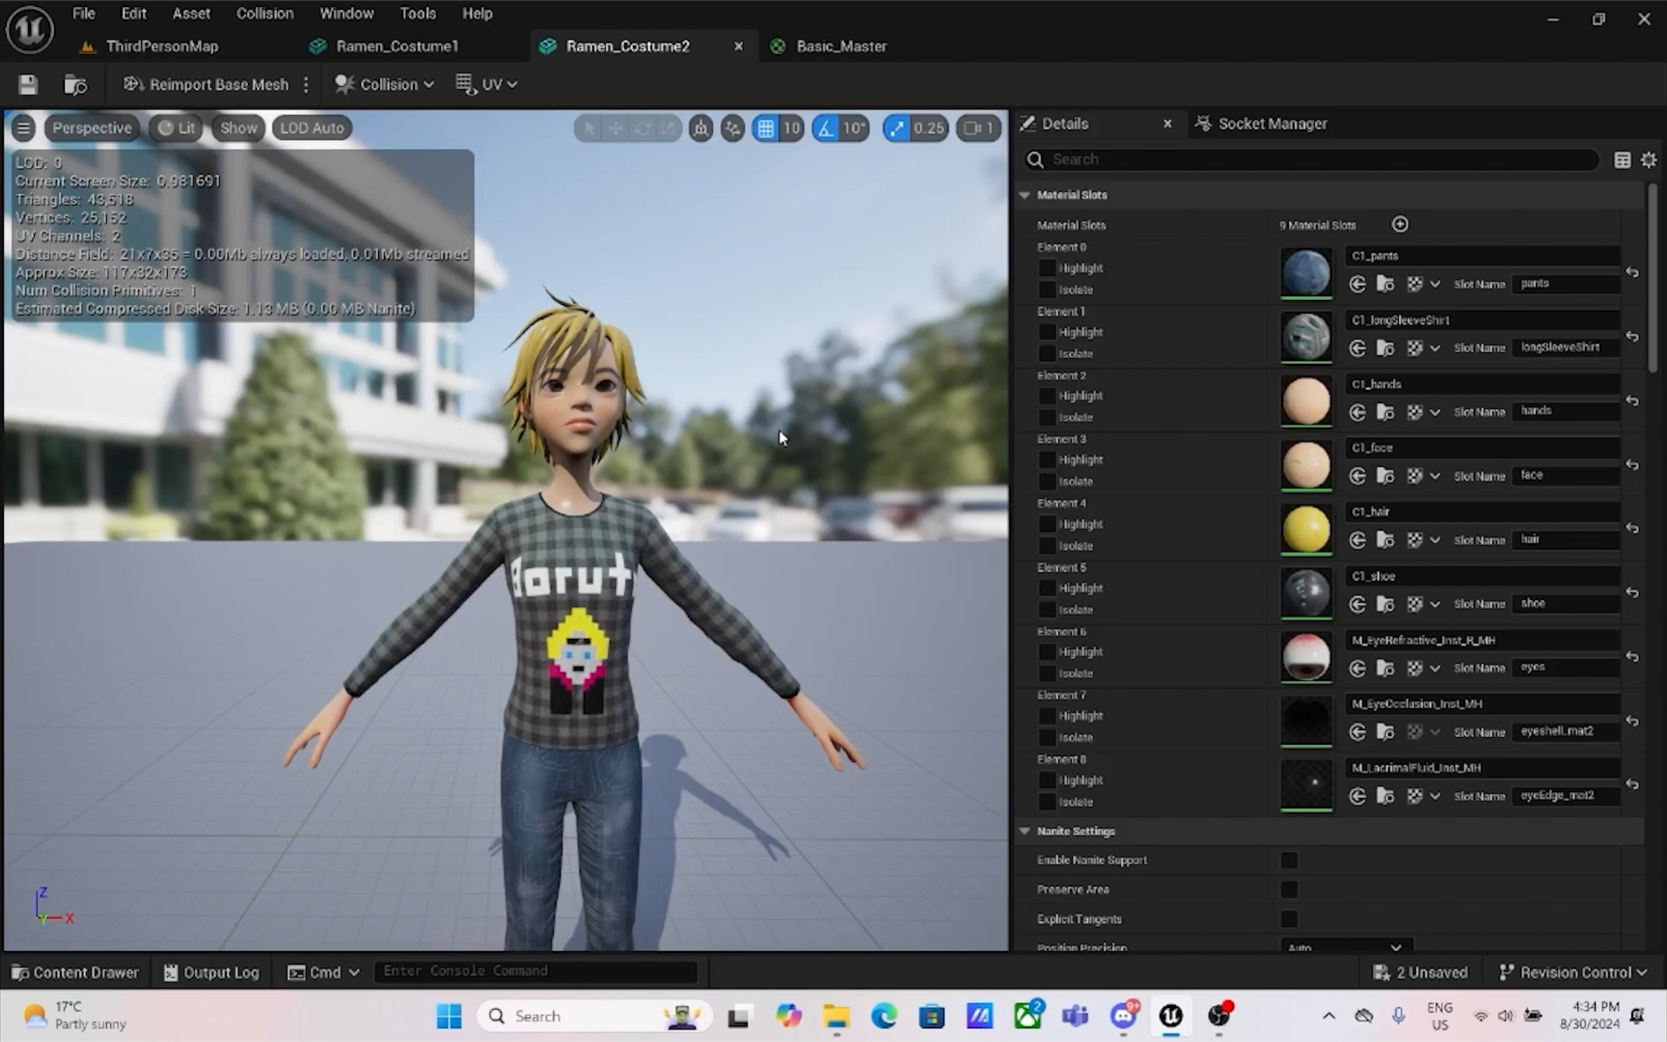Enable Isolate for Element 3
Viewport: 1667px width, 1042px height.
click(x=1047, y=481)
